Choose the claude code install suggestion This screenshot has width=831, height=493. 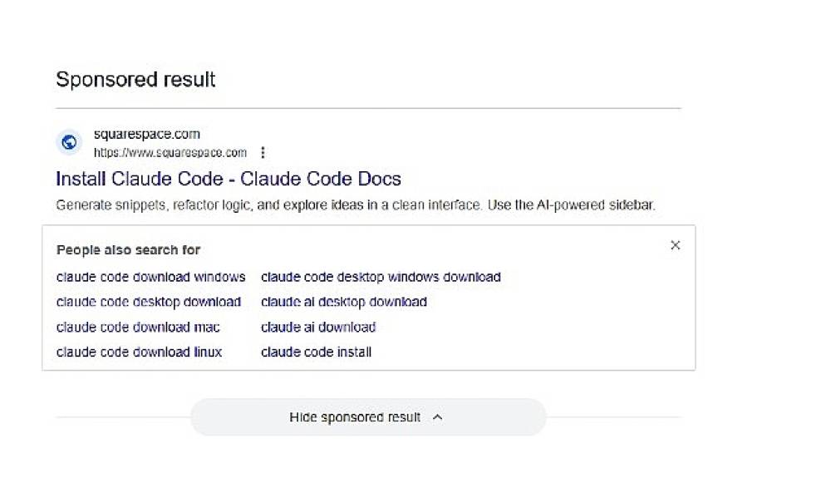(x=316, y=352)
